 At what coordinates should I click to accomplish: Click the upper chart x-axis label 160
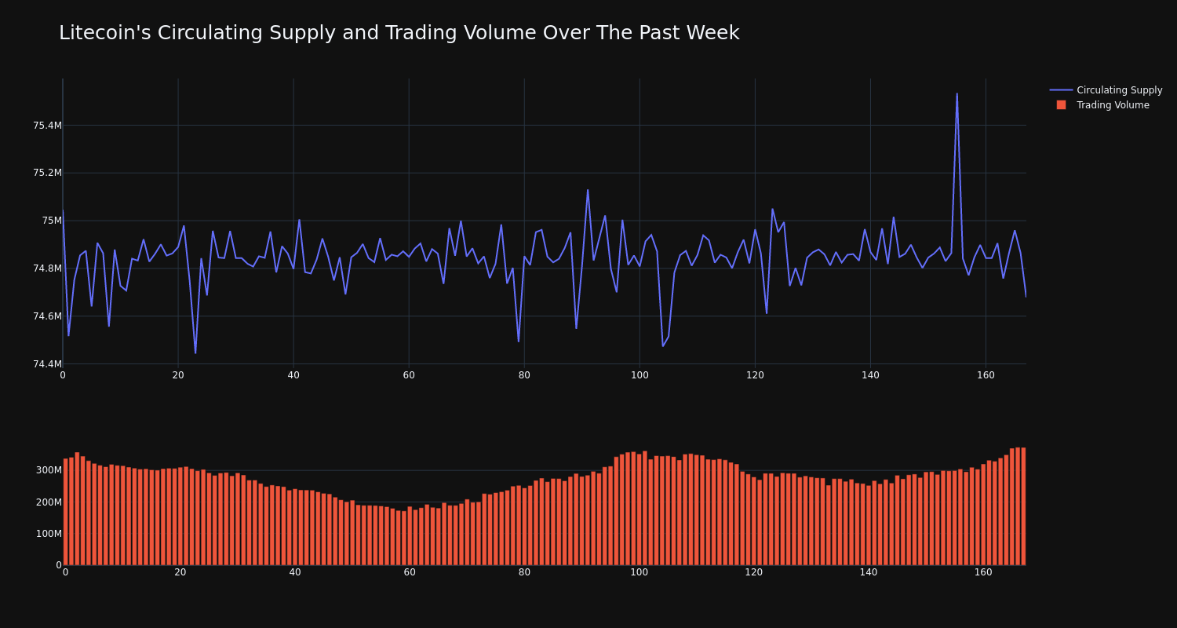(x=986, y=375)
